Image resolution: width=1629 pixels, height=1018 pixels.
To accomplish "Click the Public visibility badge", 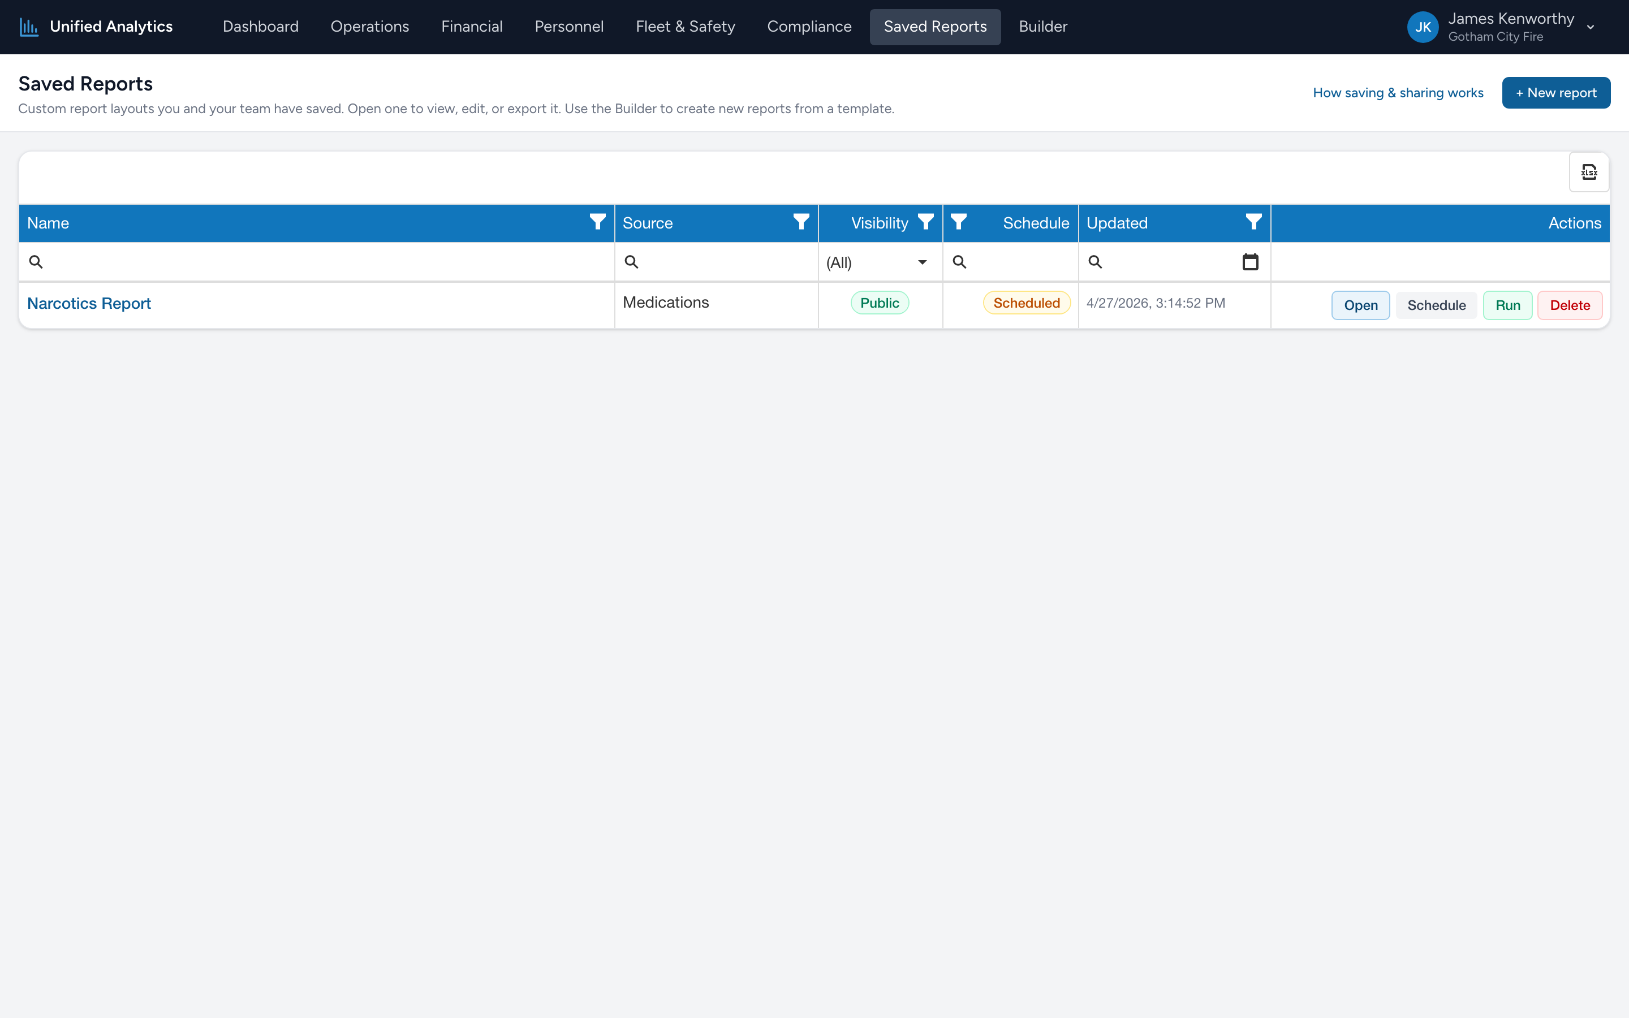I will (x=879, y=303).
